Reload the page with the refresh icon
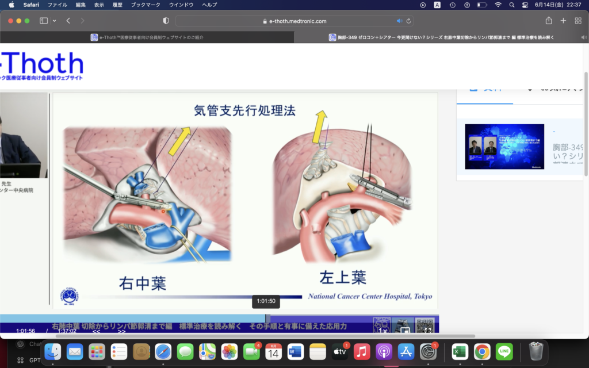 click(x=409, y=21)
